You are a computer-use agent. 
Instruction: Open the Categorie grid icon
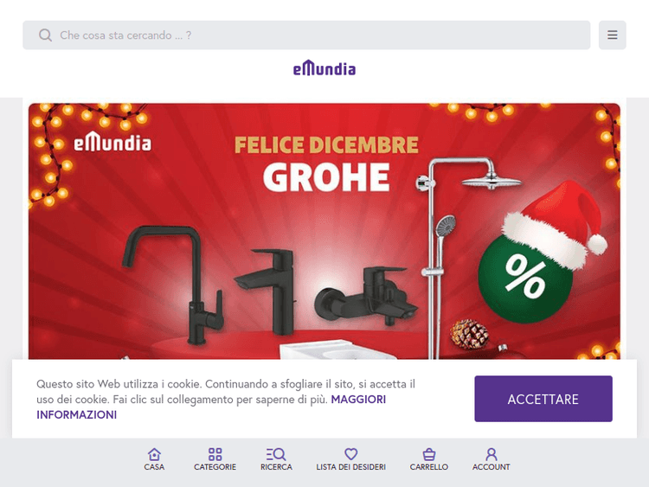[215, 454]
